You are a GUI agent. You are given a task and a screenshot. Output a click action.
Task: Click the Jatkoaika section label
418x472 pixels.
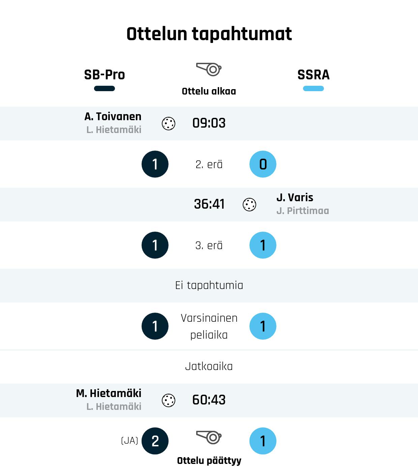pyautogui.click(x=209, y=366)
